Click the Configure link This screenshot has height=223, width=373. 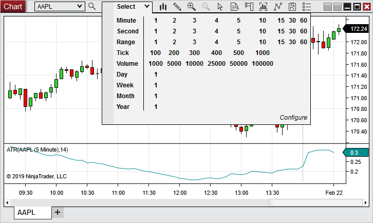293,118
